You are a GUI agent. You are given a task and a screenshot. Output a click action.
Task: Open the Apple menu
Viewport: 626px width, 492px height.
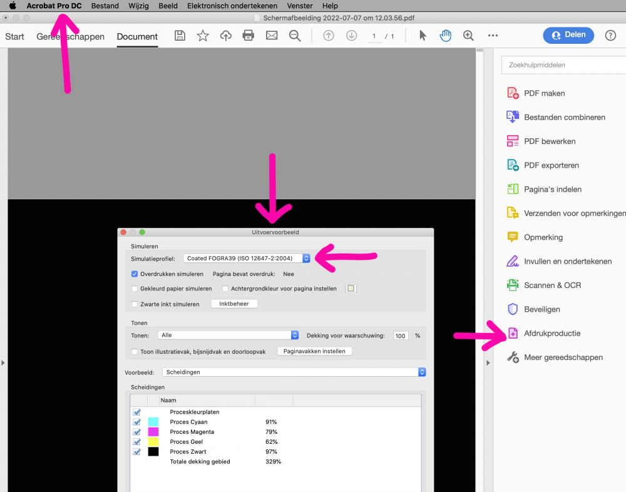click(x=13, y=6)
